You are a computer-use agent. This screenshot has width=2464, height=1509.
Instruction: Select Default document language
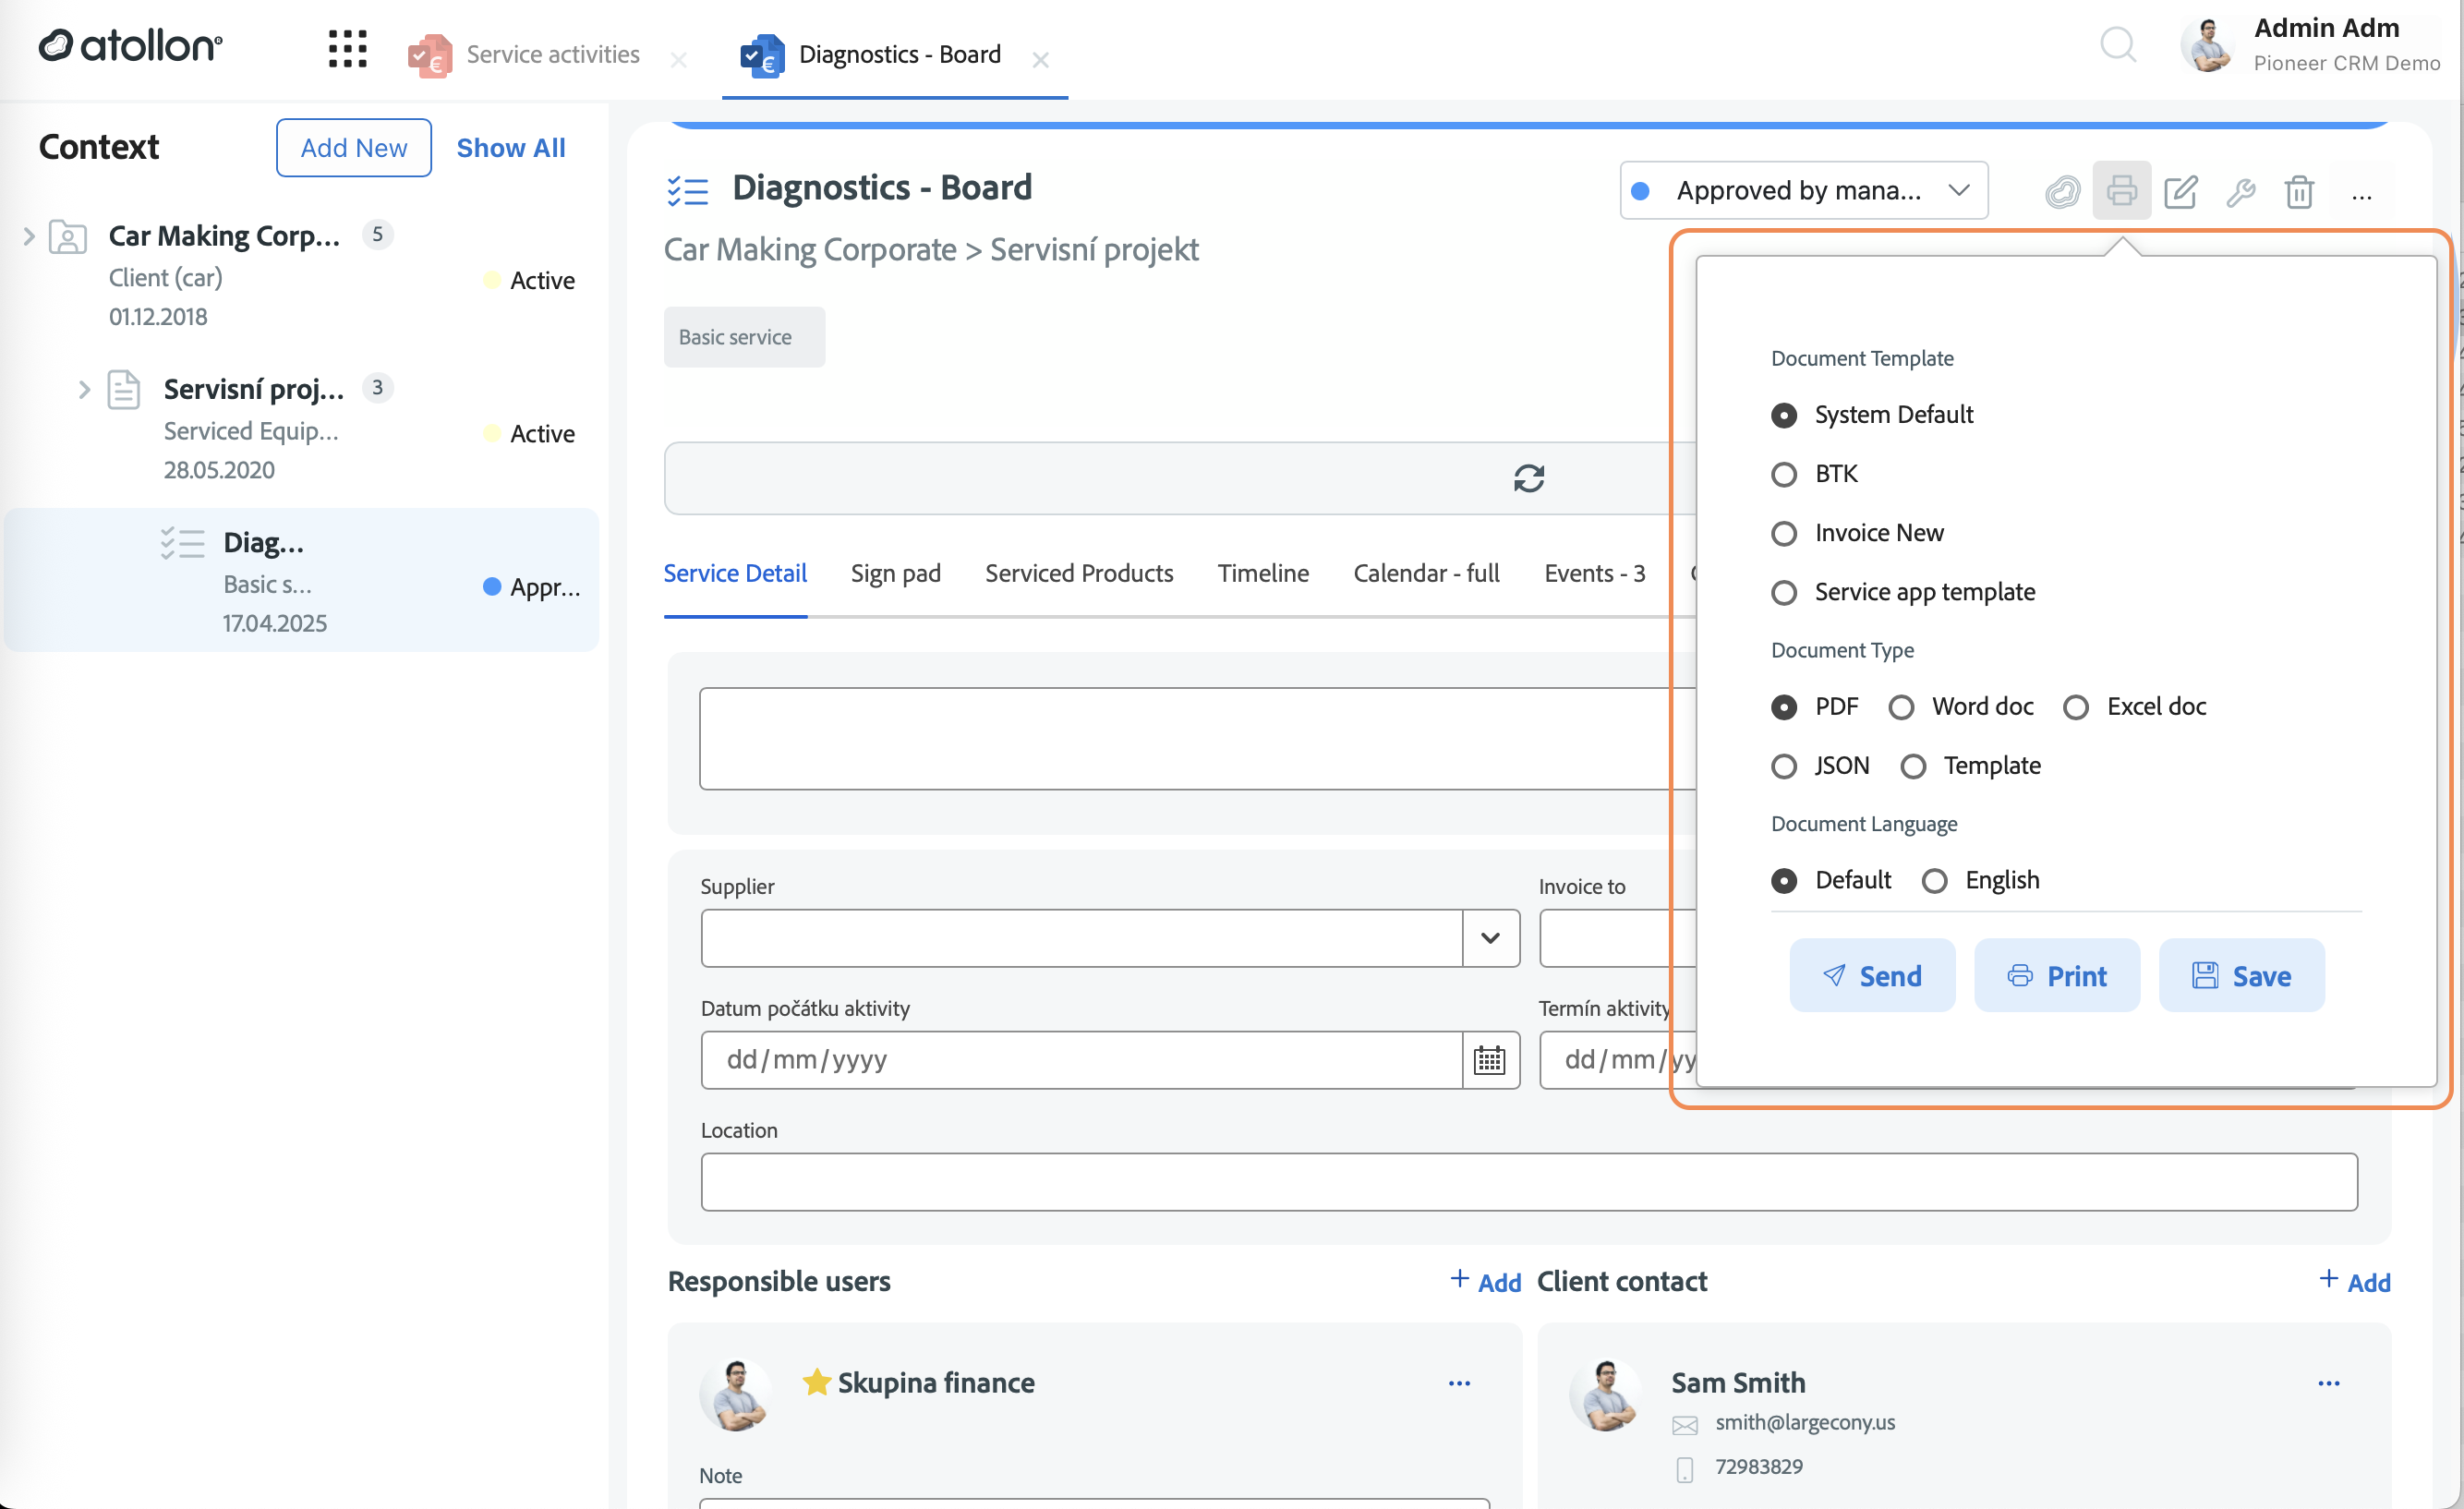tap(1784, 880)
